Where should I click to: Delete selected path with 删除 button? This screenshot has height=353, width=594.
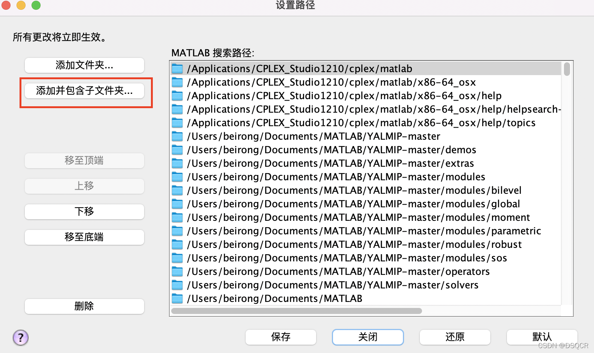click(84, 306)
